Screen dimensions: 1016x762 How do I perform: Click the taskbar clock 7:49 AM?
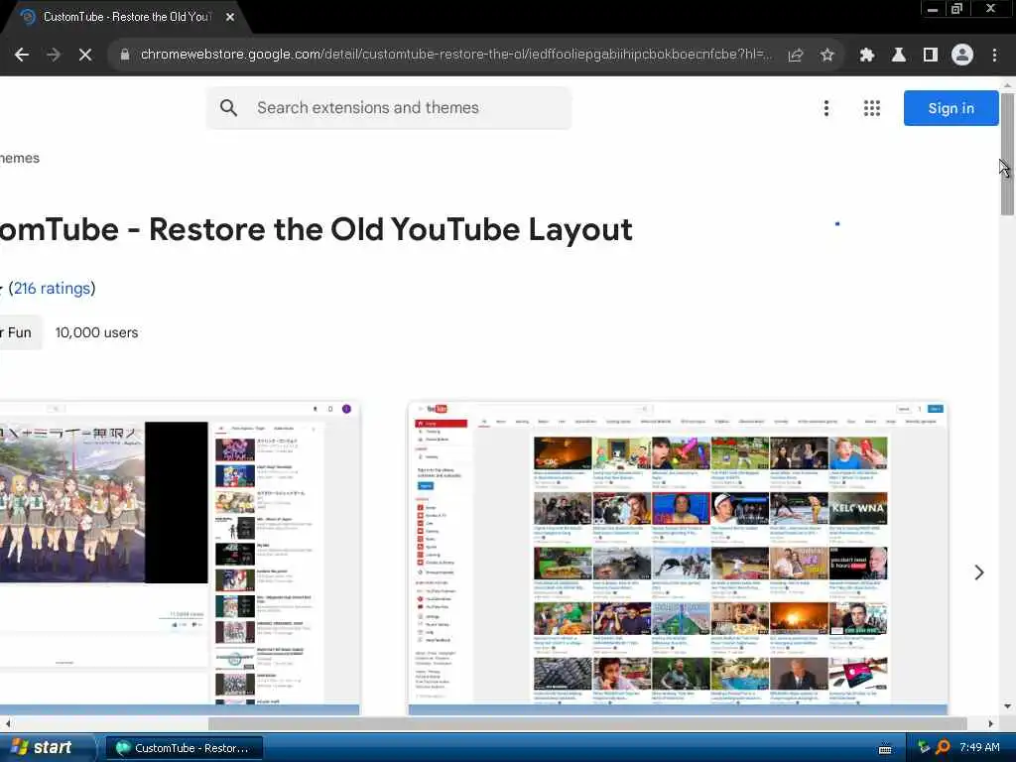(979, 748)
